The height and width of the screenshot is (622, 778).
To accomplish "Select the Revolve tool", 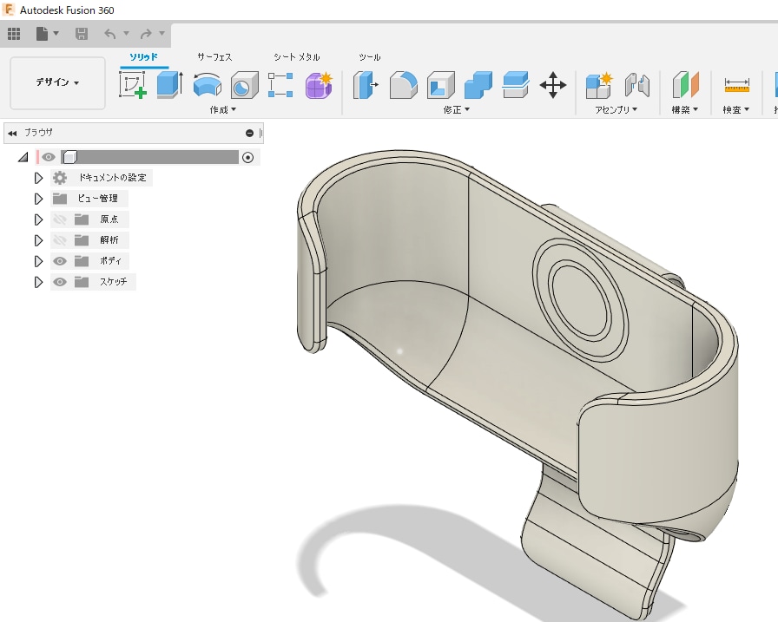I will coord(208,85).
